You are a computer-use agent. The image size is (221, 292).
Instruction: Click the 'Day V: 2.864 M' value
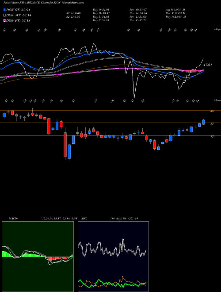pyautogui.click(x=175, y=17)
